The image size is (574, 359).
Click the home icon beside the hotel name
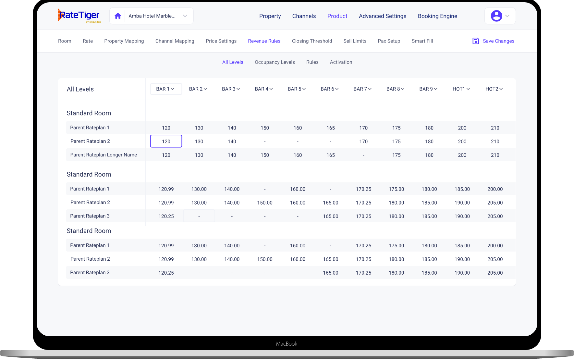point(118,16)
